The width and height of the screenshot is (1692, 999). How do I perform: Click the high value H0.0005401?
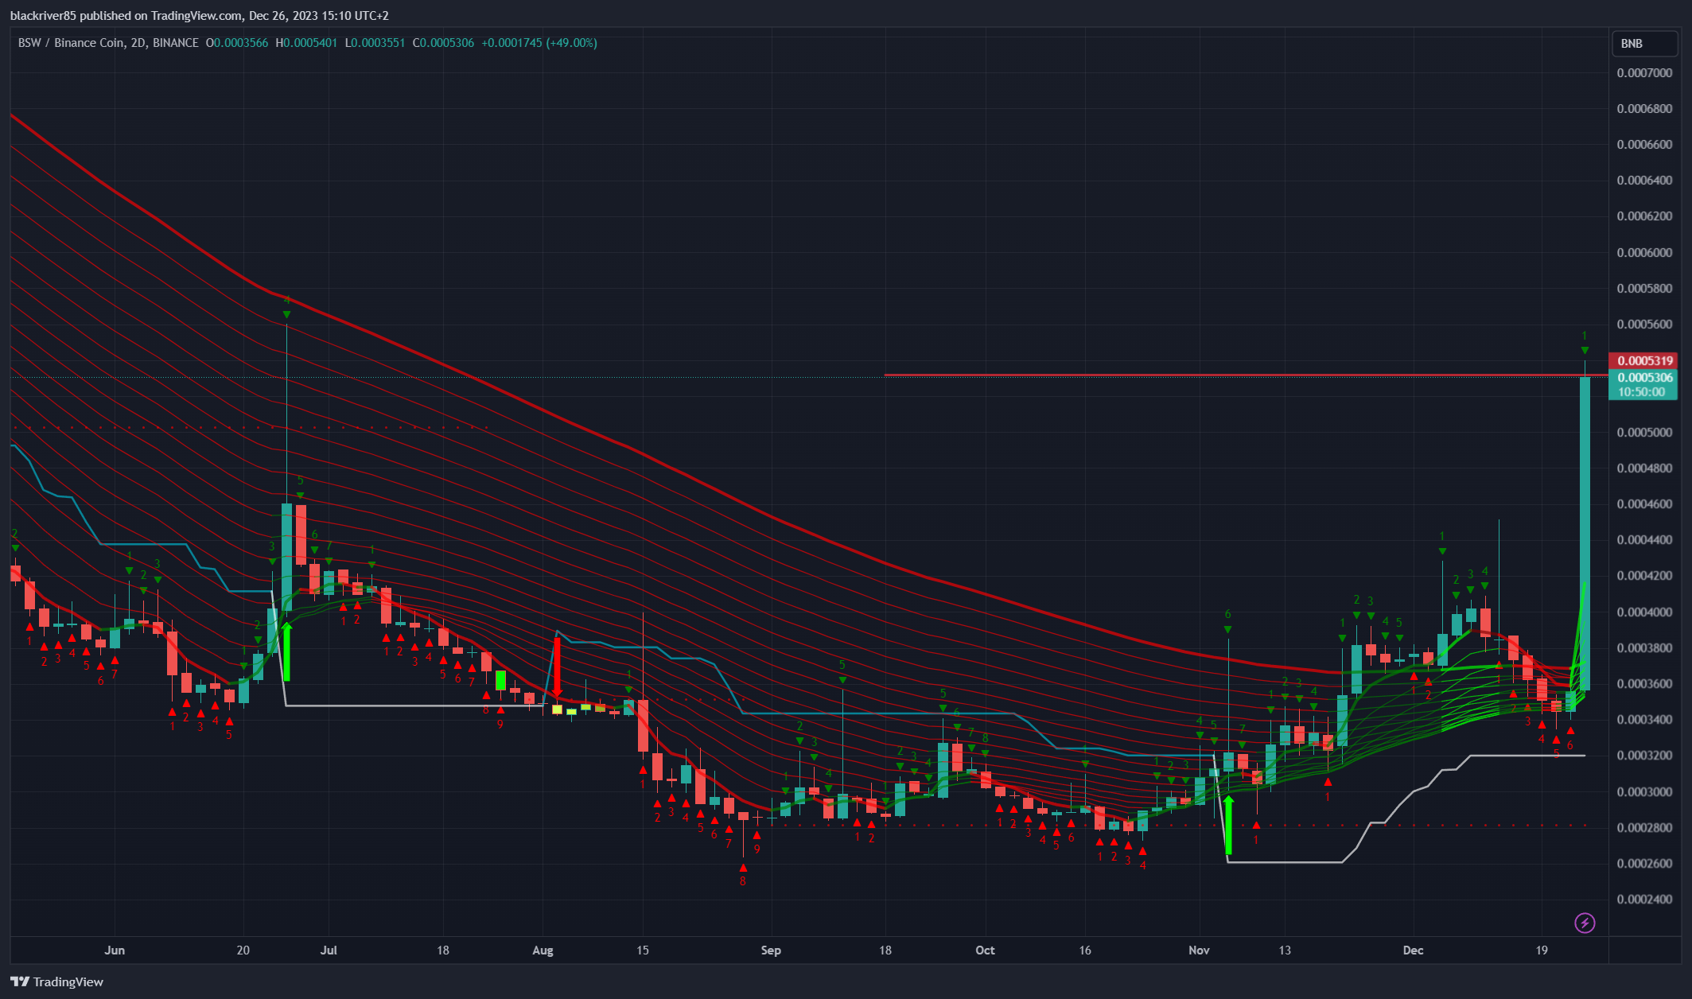(306, 43)
